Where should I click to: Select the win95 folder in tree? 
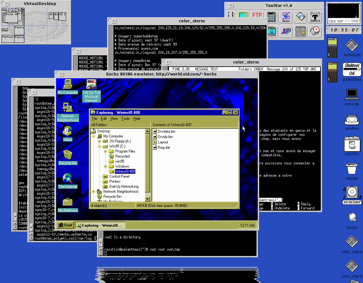117,161
